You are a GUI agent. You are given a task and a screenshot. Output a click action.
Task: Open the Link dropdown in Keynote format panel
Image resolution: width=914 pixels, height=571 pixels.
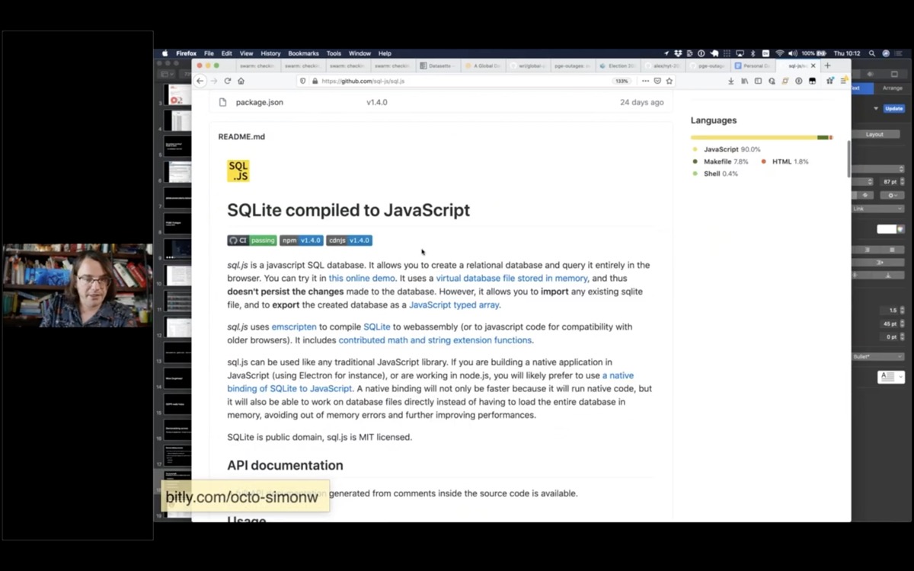click(x=877, y=209)
